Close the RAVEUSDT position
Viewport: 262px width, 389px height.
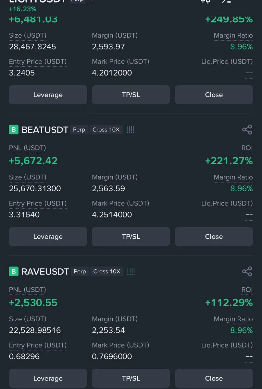(x=214, y=378)
